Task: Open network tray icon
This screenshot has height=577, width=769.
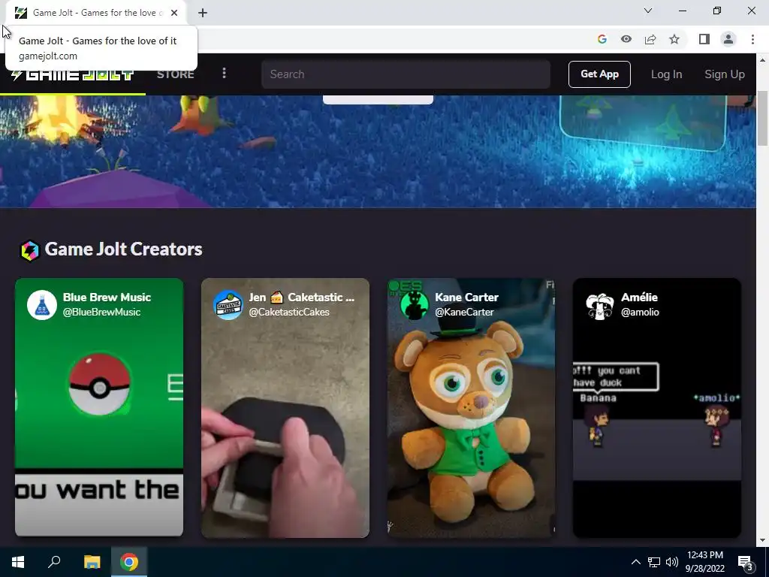Action: [x=654, y=562]
